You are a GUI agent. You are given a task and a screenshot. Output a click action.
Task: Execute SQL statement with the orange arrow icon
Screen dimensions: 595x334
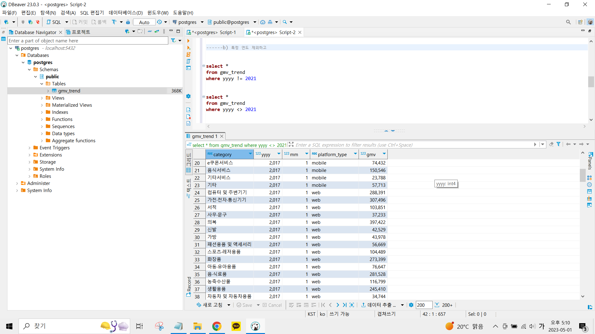(x=188, y=41)
